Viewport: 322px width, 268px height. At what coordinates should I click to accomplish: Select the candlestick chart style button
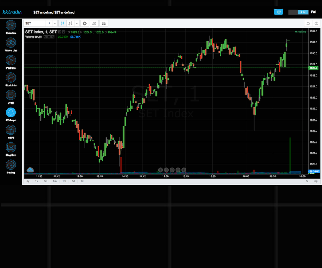62,23
